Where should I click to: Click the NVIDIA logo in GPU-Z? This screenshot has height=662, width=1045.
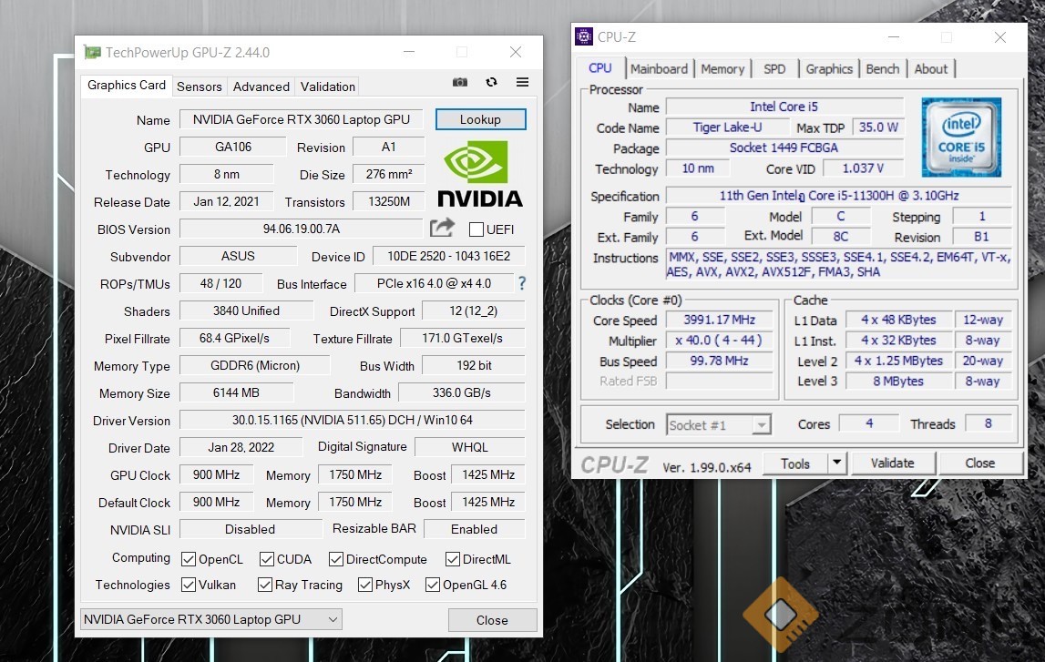click(480, 174)
